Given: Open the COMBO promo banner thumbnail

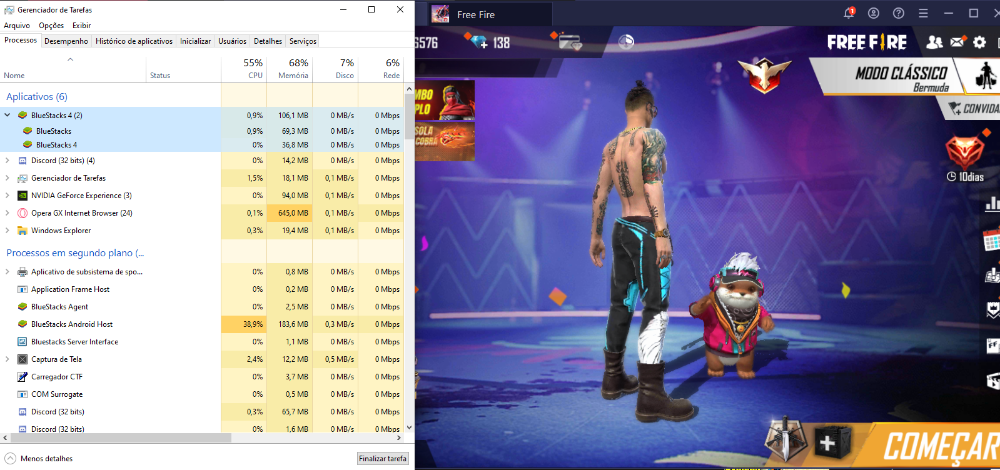Looking at the screenshot, I should 444,100.
